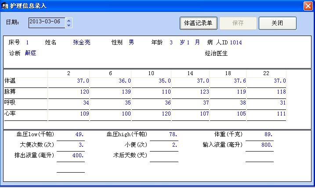Select the 脉搏 cell for hour 22
The image size is (315, 188).
click(266, 92)
